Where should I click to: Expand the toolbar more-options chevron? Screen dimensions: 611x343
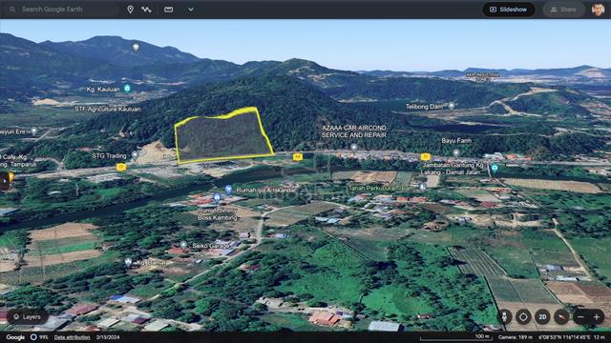(191, 10)
